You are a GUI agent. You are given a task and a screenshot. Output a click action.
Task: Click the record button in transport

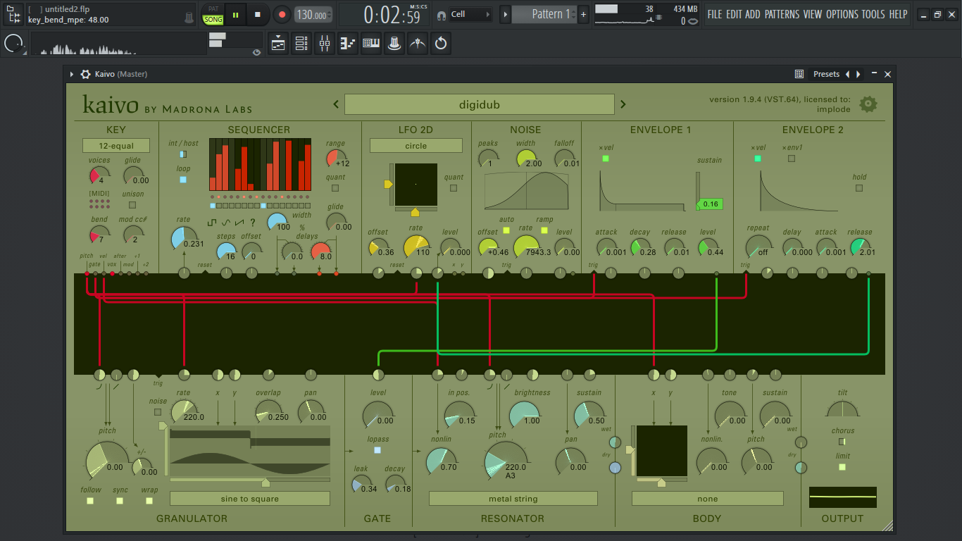pos(282,14)
